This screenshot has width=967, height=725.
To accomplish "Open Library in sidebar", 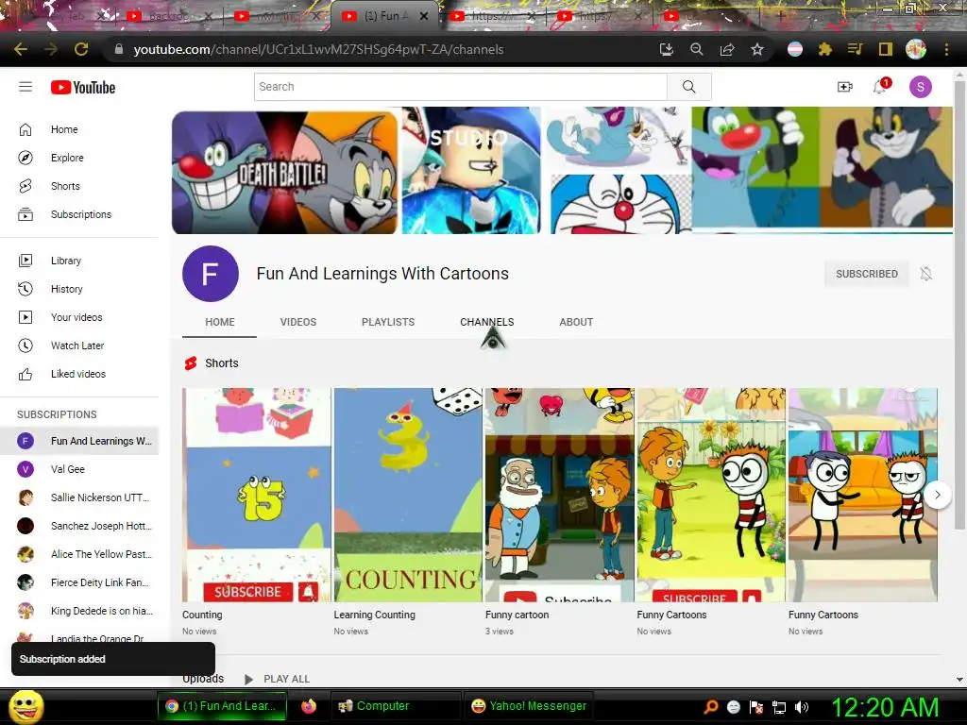I will point(79,261).
